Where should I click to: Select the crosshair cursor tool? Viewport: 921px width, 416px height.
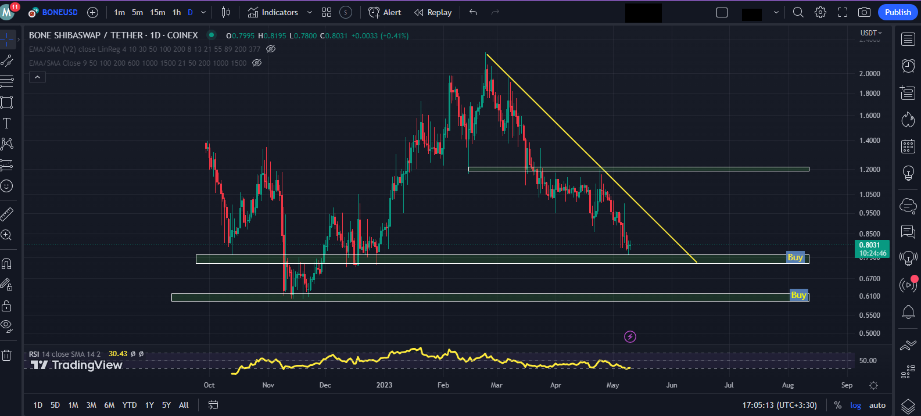[x=7, y=40]
